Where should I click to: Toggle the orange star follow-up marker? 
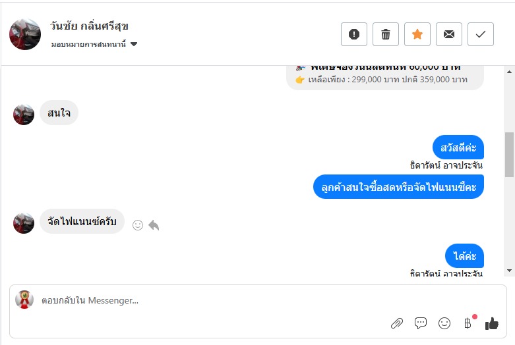point(417,34)
